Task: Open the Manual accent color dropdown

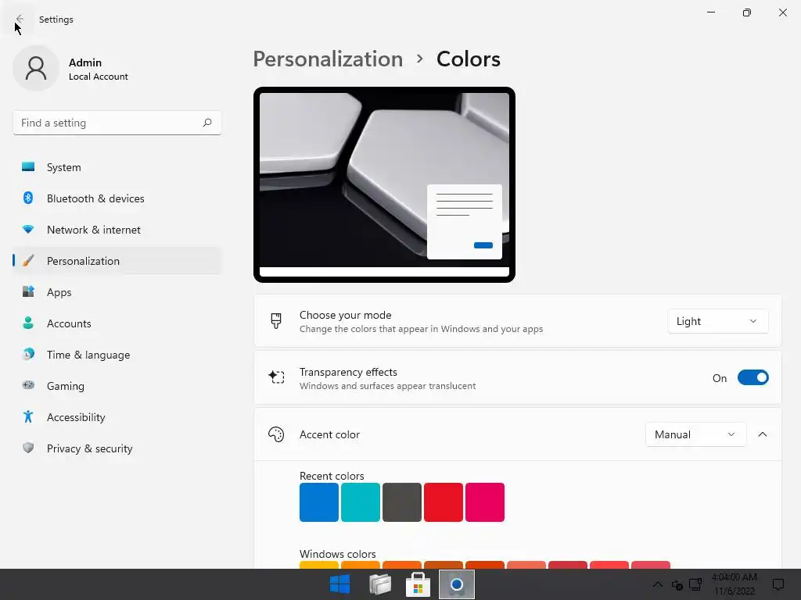Action: click(x=695, y=434)
